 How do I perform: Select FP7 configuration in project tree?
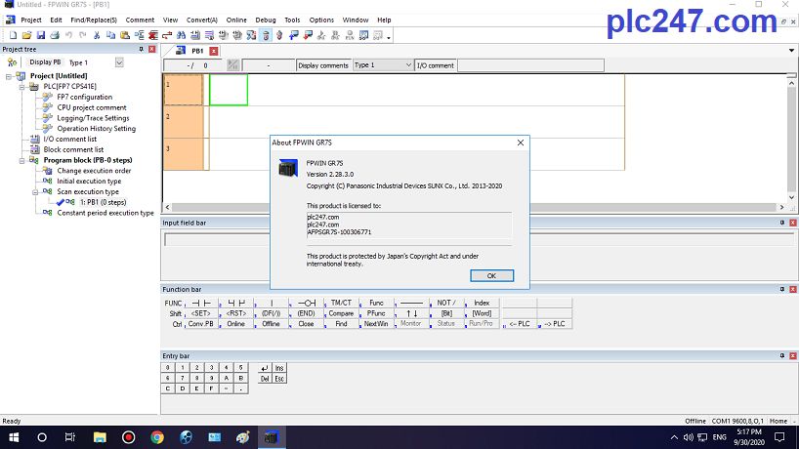click(84, 97)
